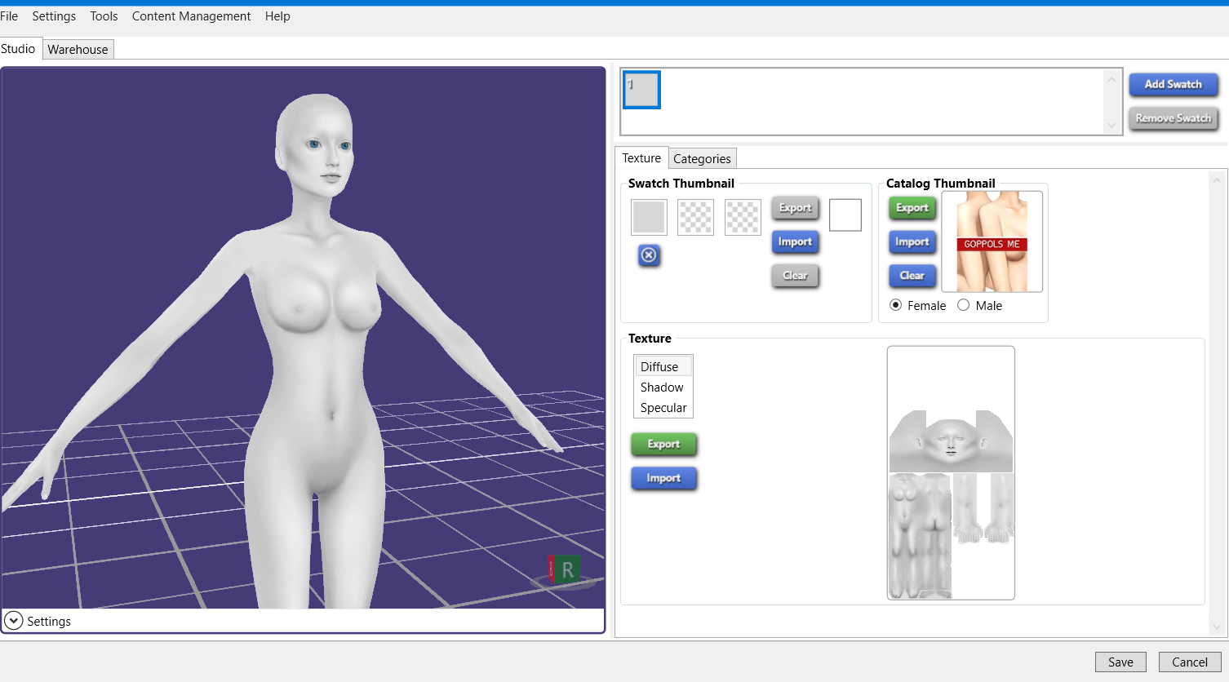Export the texture with the green Export button
The height and width of the screenshot is (682, 1229).
pos(663,445)
